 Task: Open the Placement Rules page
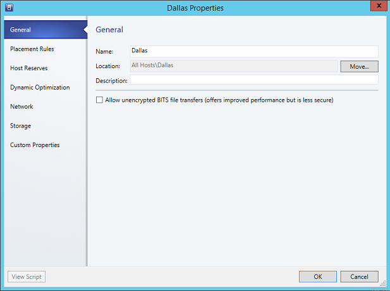tap(32, 49)
